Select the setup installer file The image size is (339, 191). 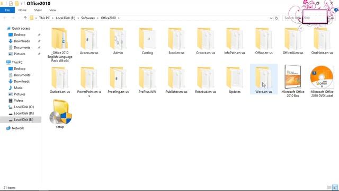pos(60,114)
